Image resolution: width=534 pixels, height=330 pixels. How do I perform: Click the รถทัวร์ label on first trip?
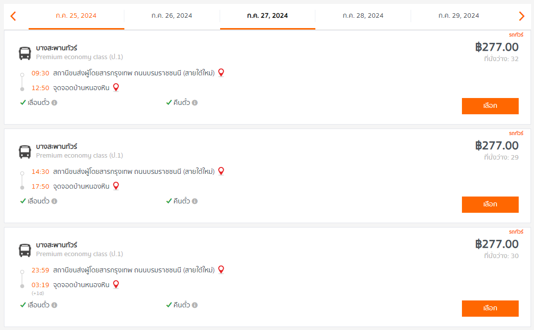[x=516, y=34]
